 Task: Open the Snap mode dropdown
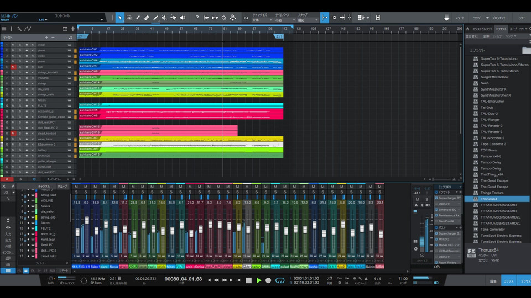tap(308, 20)
